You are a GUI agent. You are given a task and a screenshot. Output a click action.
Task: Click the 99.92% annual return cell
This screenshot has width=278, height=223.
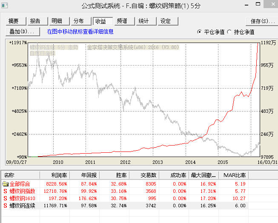(89, 191)
